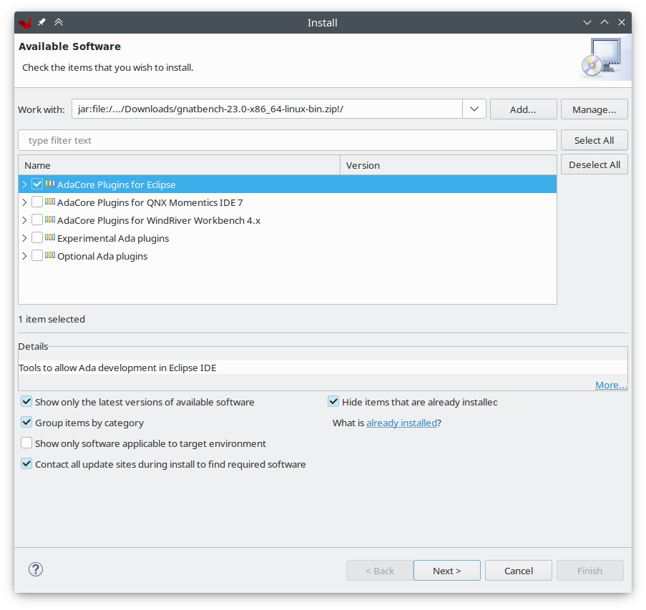Click the pin window icon
Viewport: 646px width, 610px height.
click(41, 22)
